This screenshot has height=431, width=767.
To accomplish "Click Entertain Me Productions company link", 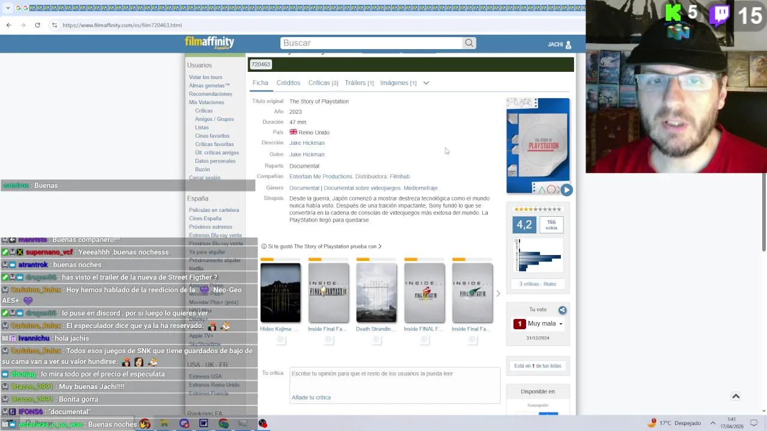I will click(321, 177).
